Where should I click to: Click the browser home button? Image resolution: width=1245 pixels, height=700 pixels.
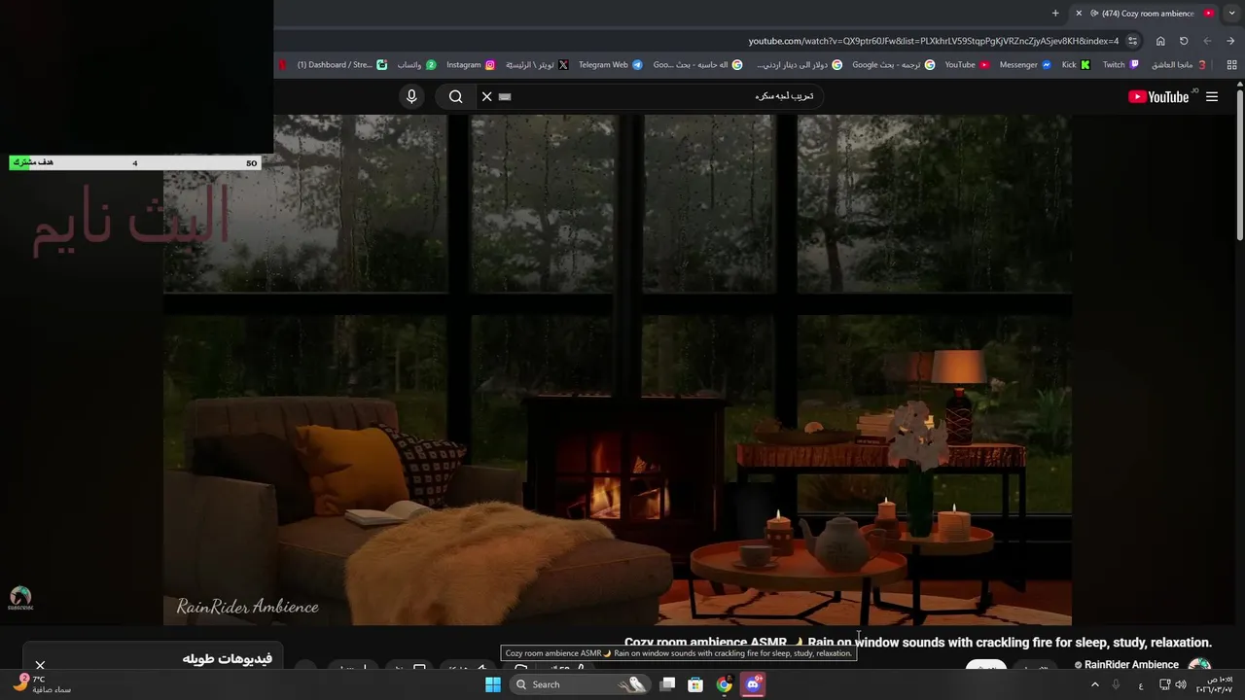pos(1160,41)
